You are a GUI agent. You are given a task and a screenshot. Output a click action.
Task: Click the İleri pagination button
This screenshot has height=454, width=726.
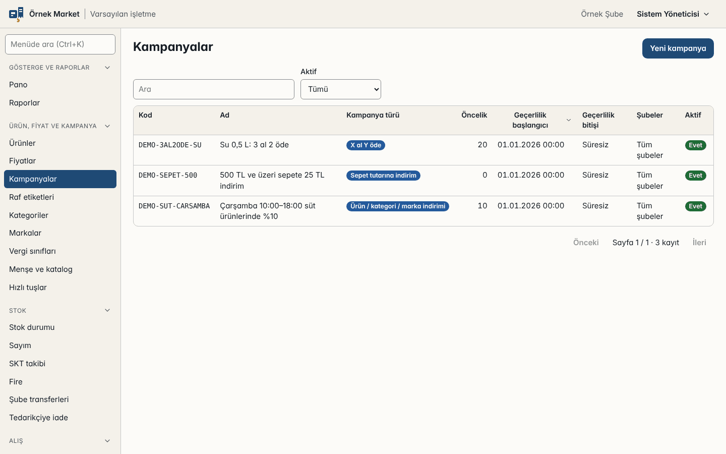(699, 243)
